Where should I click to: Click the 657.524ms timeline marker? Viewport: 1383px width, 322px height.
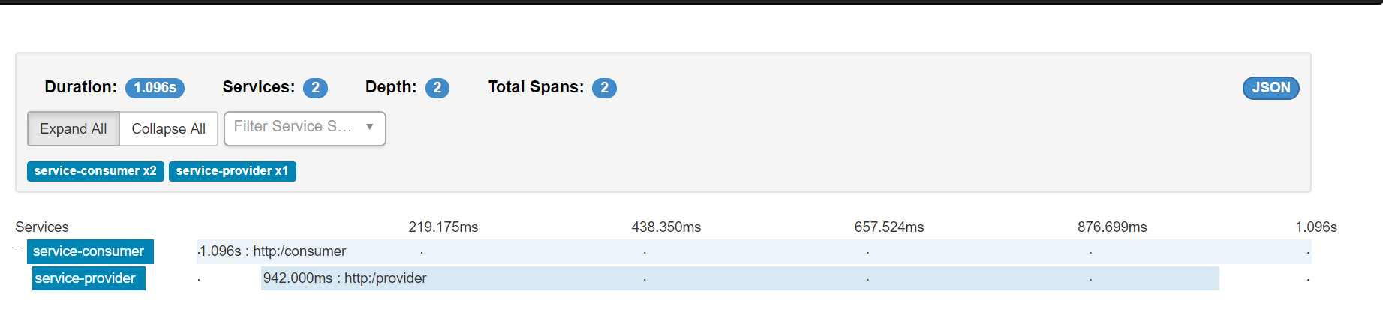[889, 227]
